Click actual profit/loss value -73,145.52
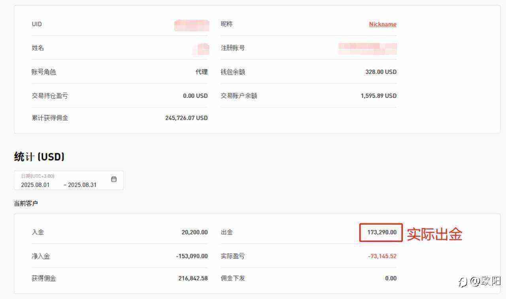The image size is (506, 299). point(382,256)
